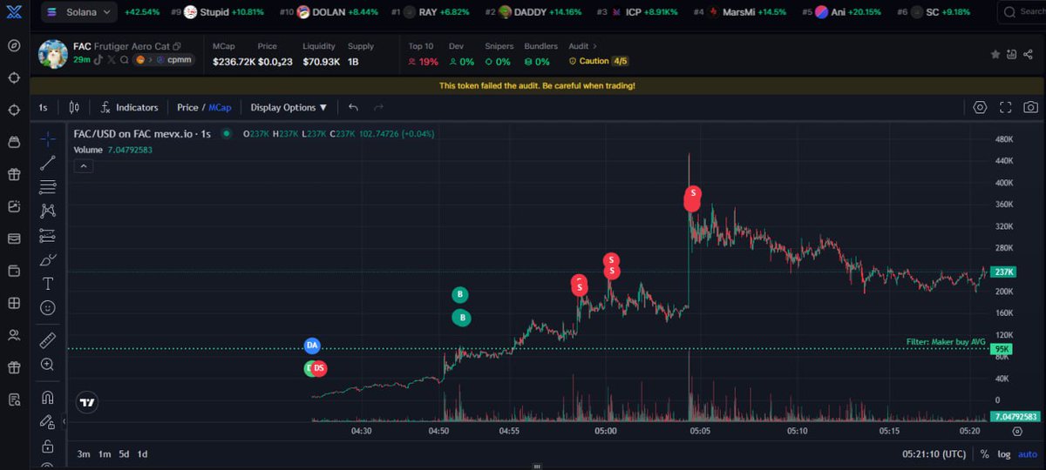Image resolution: width=1046 pixels, height=470 pixels.
Task: Open price scale settings gear
Action: (1017, 431)
